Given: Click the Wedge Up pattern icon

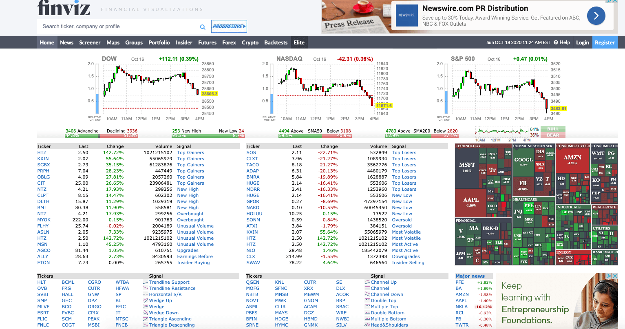Looking at the screenshot, I should pyautogui.click(x=146, y=300).
